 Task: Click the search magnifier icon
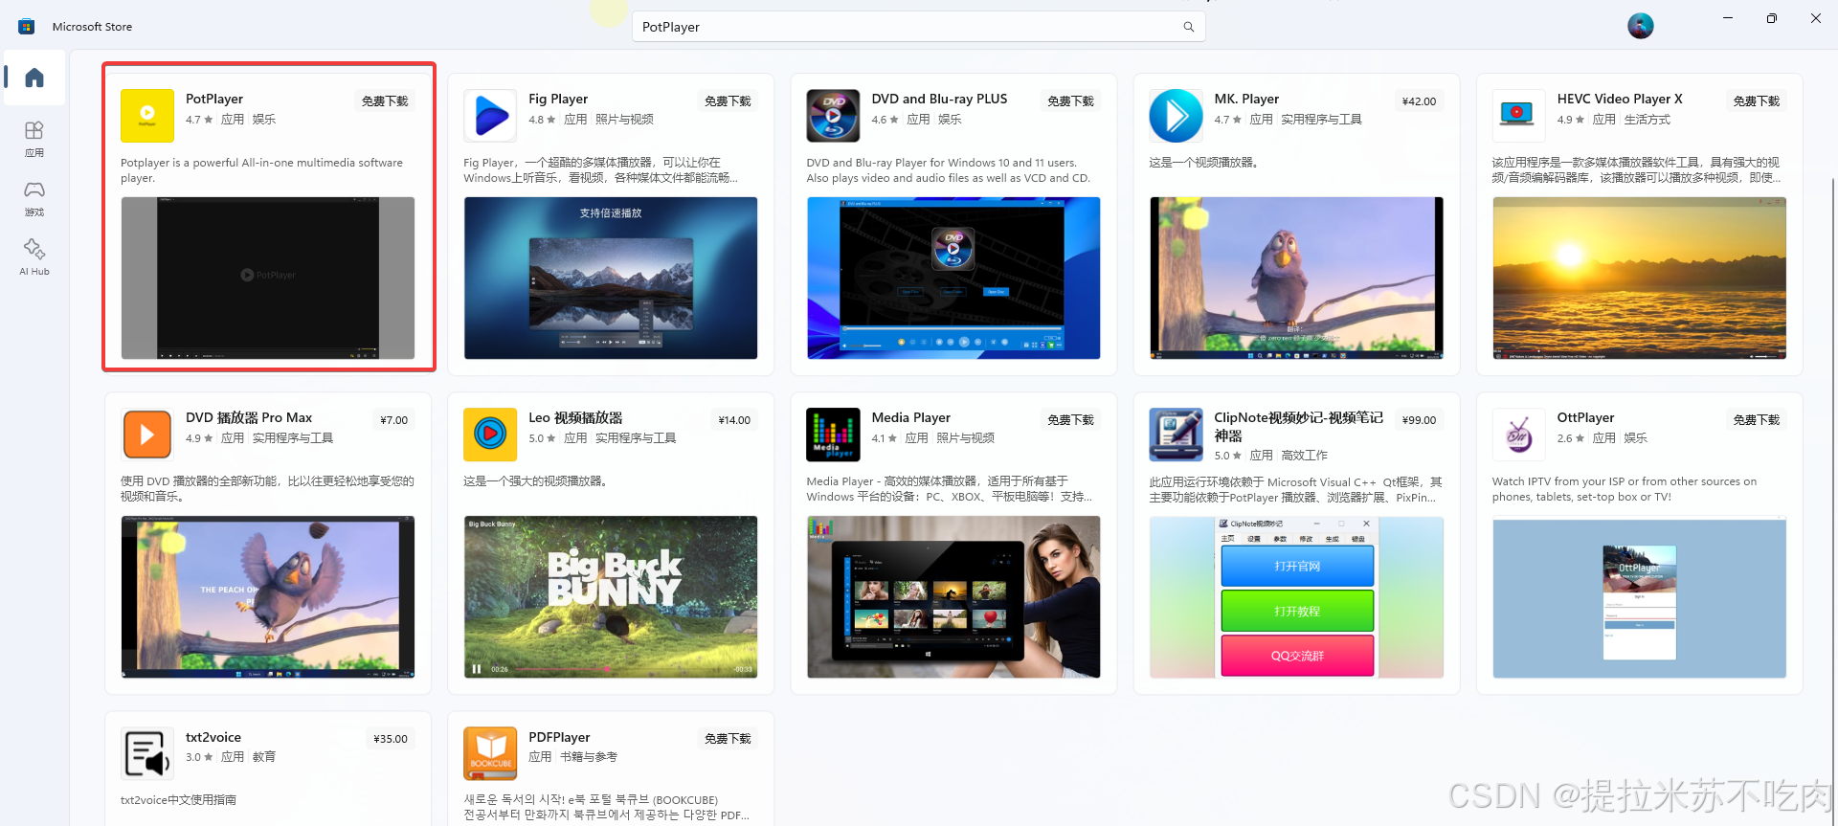[x=1188, y=27]
